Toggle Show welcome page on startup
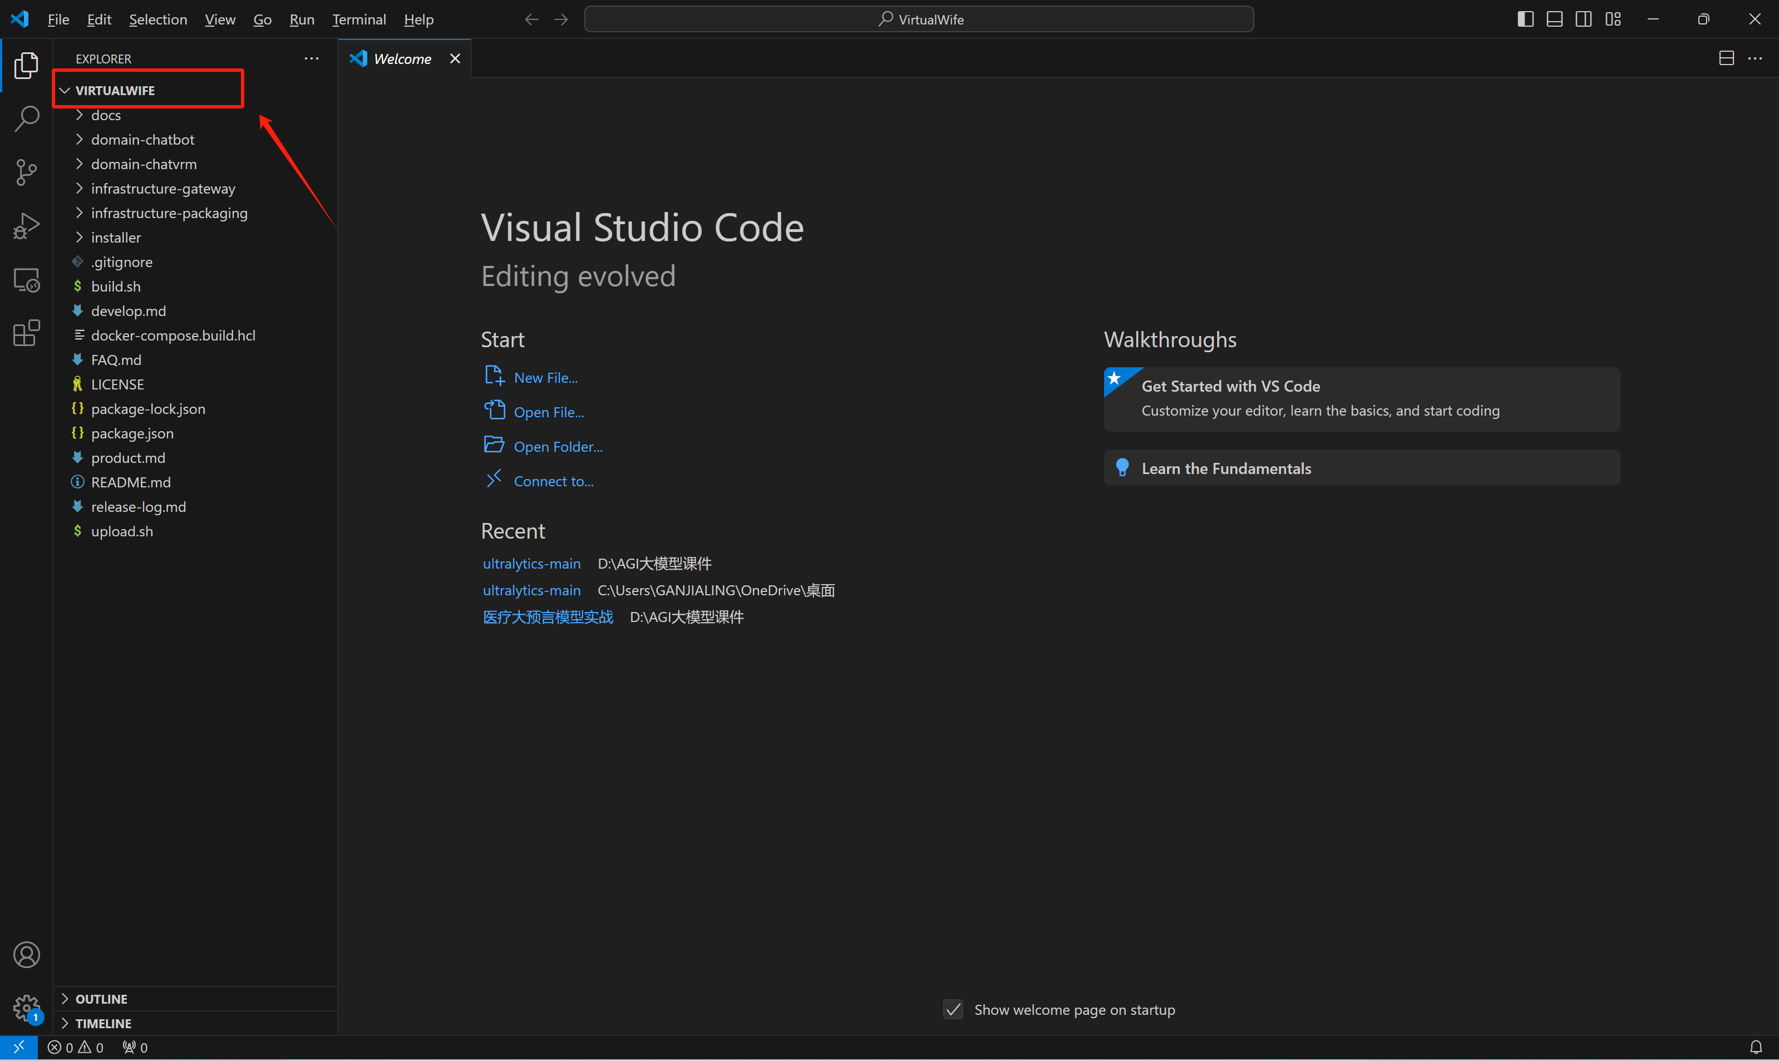 tap(953, 1009)
